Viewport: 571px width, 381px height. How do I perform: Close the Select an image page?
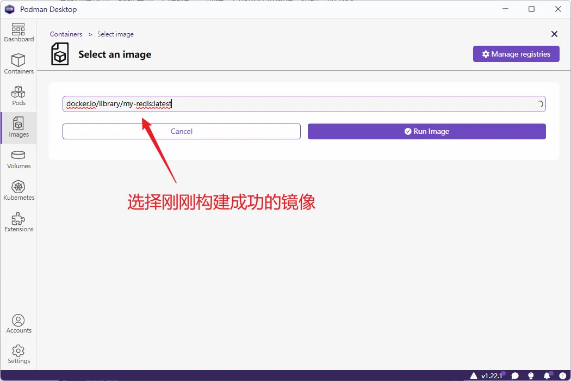554,34
